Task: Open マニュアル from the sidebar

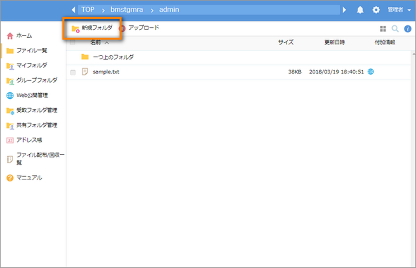Action: [29, 178]
